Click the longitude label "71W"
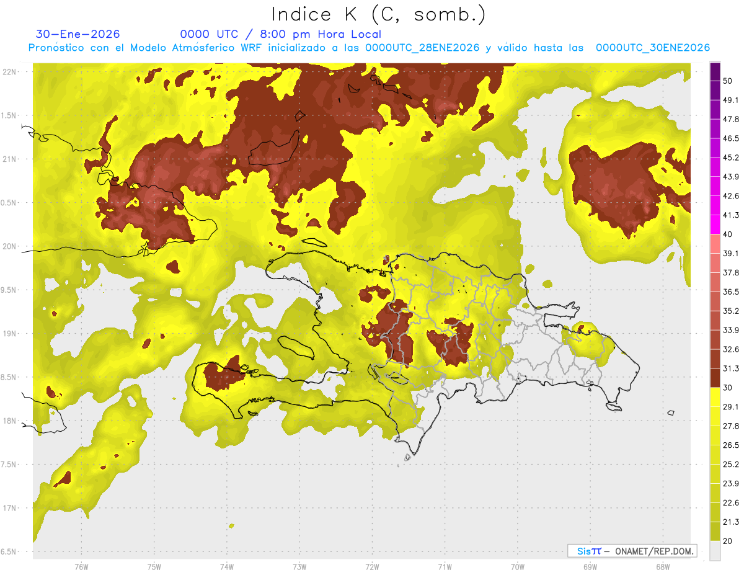This screenshot has width=744, height=575. 445,568
